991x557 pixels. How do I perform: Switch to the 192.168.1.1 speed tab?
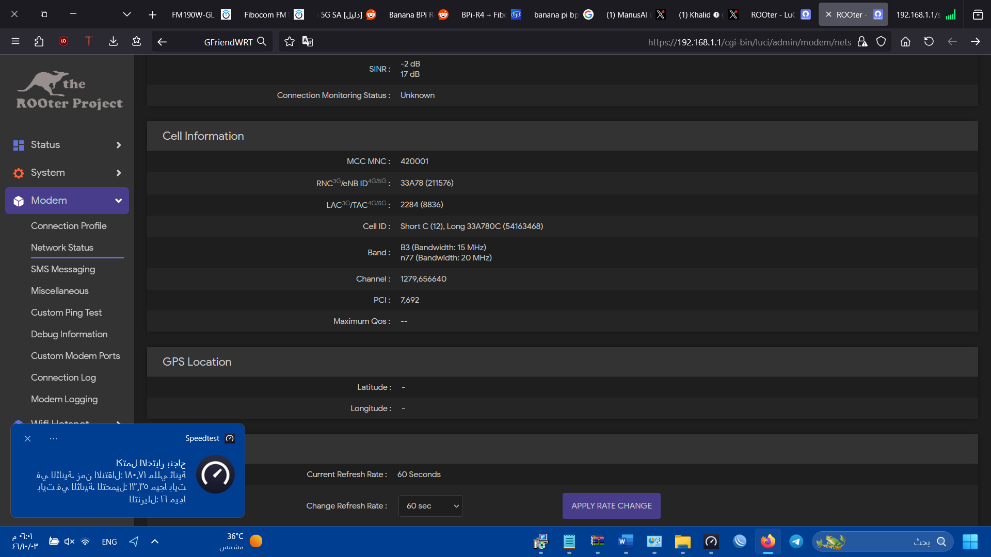[x=925, y=14]
